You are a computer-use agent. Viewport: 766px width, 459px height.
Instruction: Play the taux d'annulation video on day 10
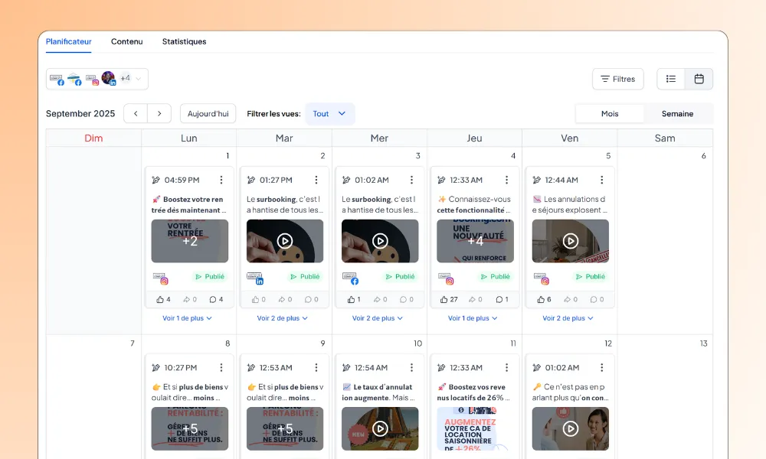pyautogui.click(x=380, y=428)
